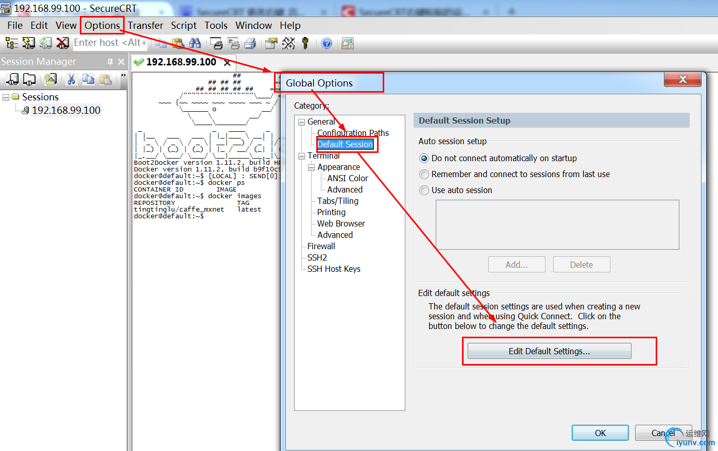Viewport: 718px width, 451px height.
Task: Click the Session Manager tree toolbar icon
Action: click(x=11, y=43)
